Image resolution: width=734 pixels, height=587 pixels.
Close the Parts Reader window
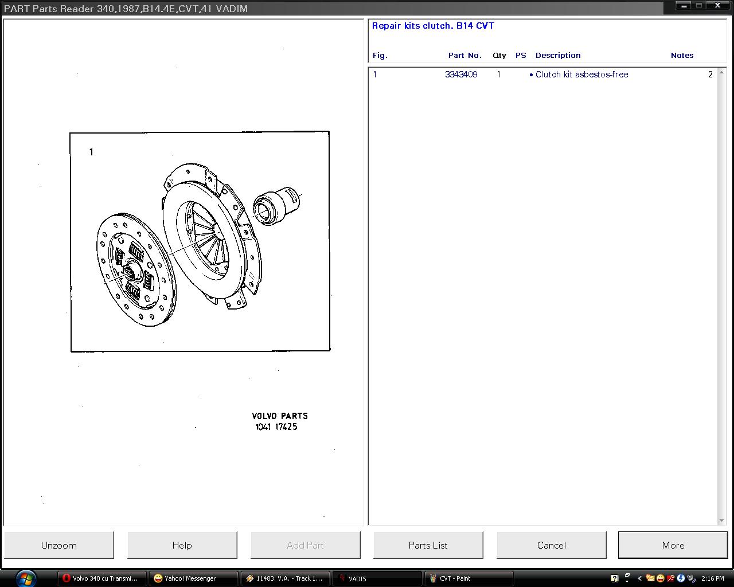point(718,6)
